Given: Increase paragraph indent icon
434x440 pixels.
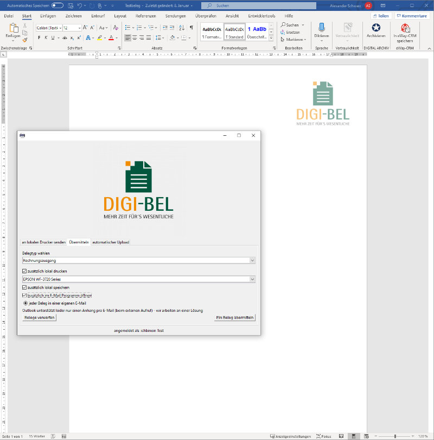Looking at the screenshot, I should 172,28.
